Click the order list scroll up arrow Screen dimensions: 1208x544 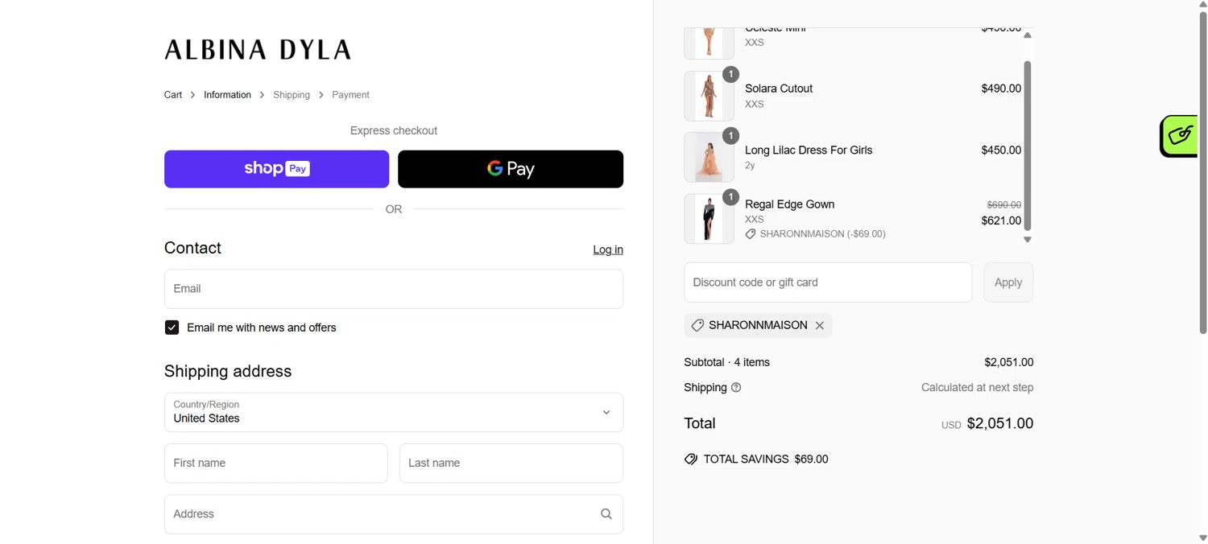tap(1028, 35)
